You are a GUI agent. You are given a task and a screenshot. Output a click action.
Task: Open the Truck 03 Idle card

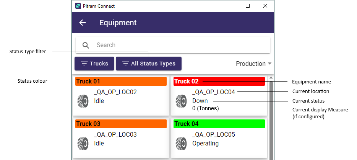121,138
